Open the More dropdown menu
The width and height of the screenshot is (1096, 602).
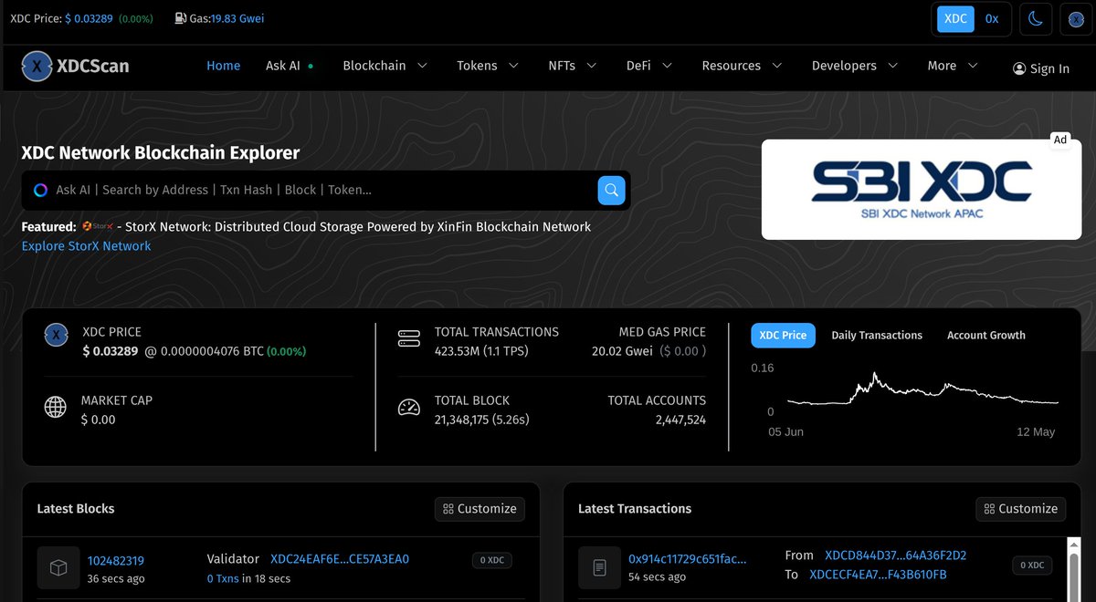(953, 66)
